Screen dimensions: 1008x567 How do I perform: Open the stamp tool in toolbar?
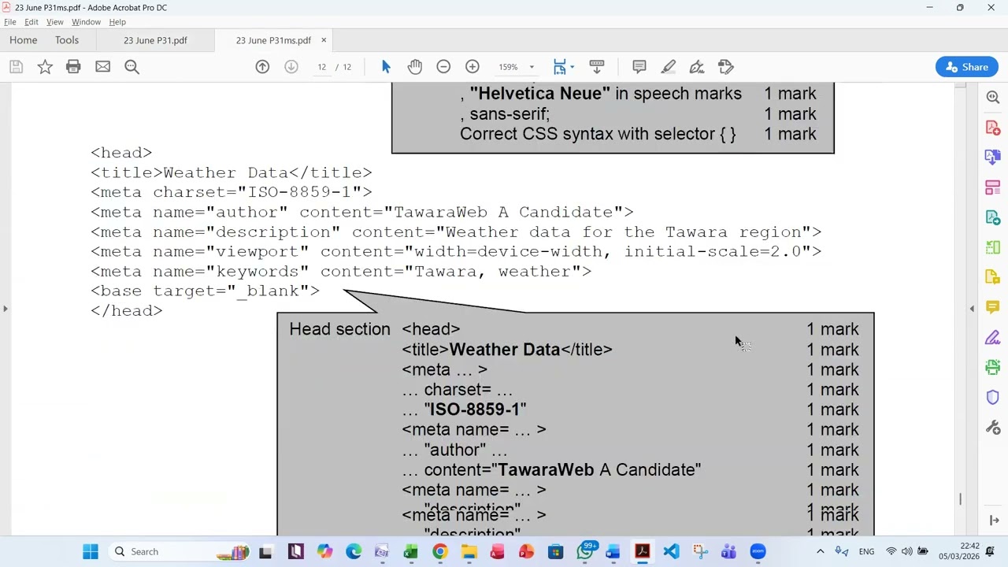[726, 67]
